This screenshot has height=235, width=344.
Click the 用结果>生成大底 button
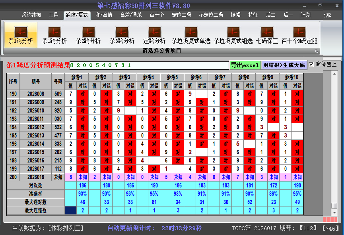pyautogui.click(x=284, y=65)
